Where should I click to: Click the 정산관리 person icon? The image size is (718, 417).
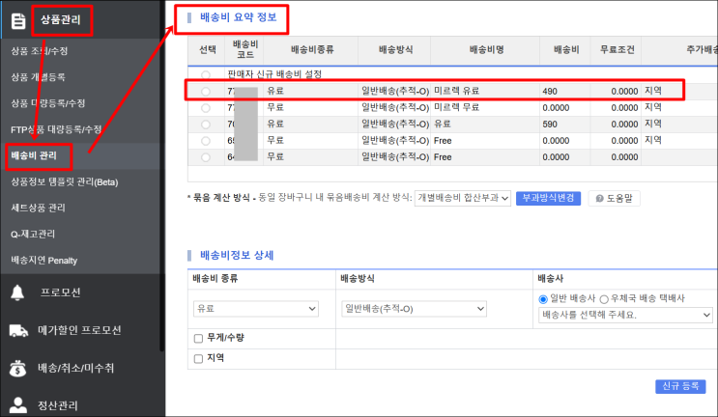click(17, 405)
